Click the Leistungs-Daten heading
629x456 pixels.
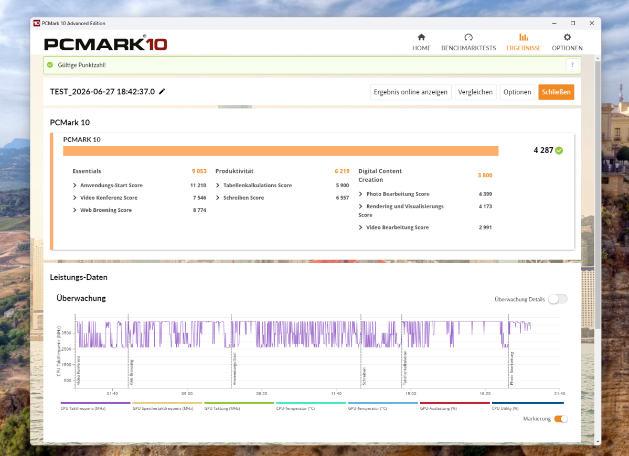[x=79, y=277]
